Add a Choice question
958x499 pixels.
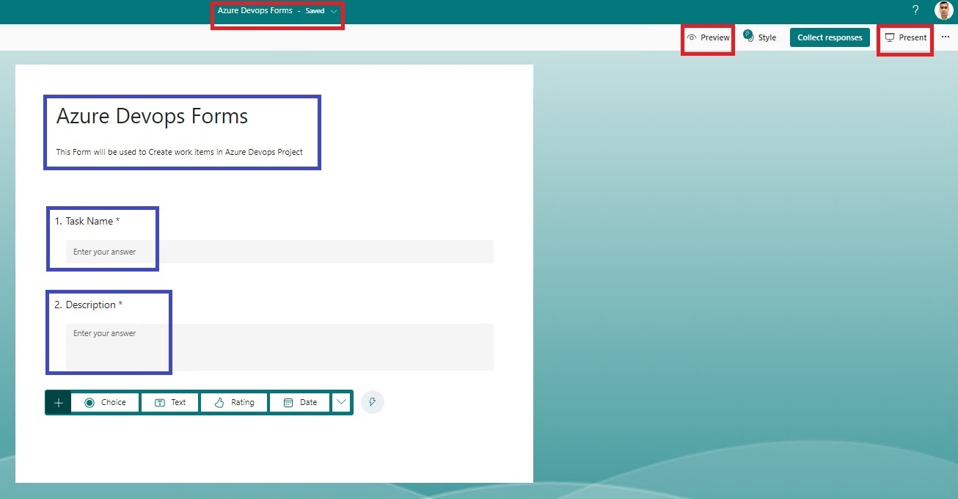click(105, 402)
